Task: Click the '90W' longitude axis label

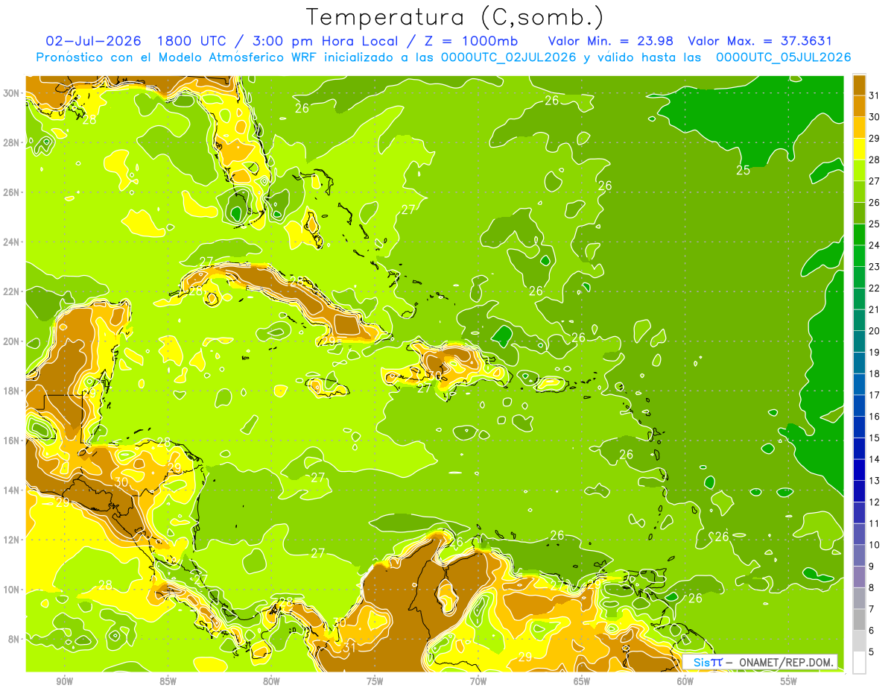Action: [x=65, y=681]
